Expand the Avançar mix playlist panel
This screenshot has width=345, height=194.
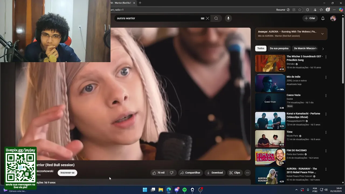pos(322,34)
